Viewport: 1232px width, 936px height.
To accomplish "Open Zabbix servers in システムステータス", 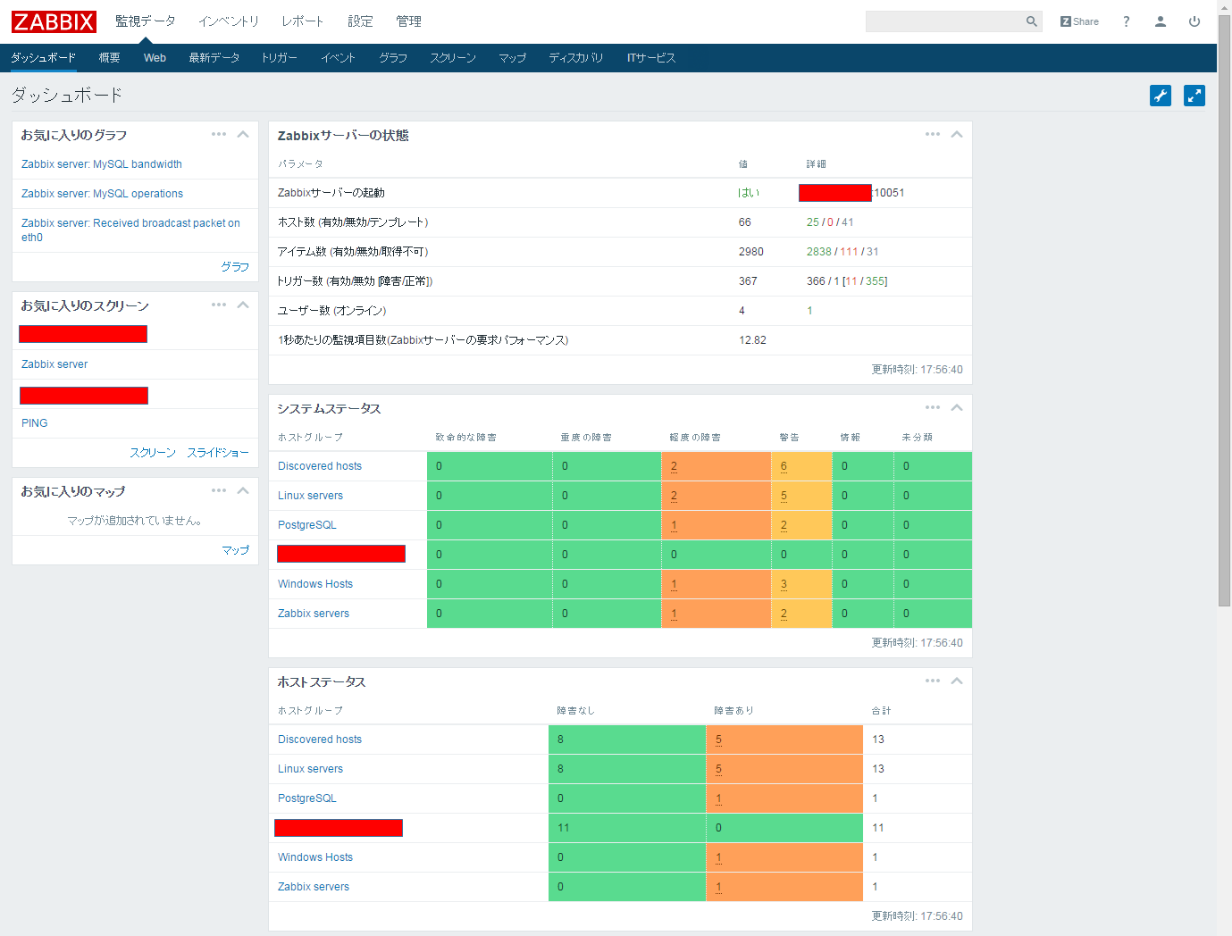I will (x=314, y=614).
